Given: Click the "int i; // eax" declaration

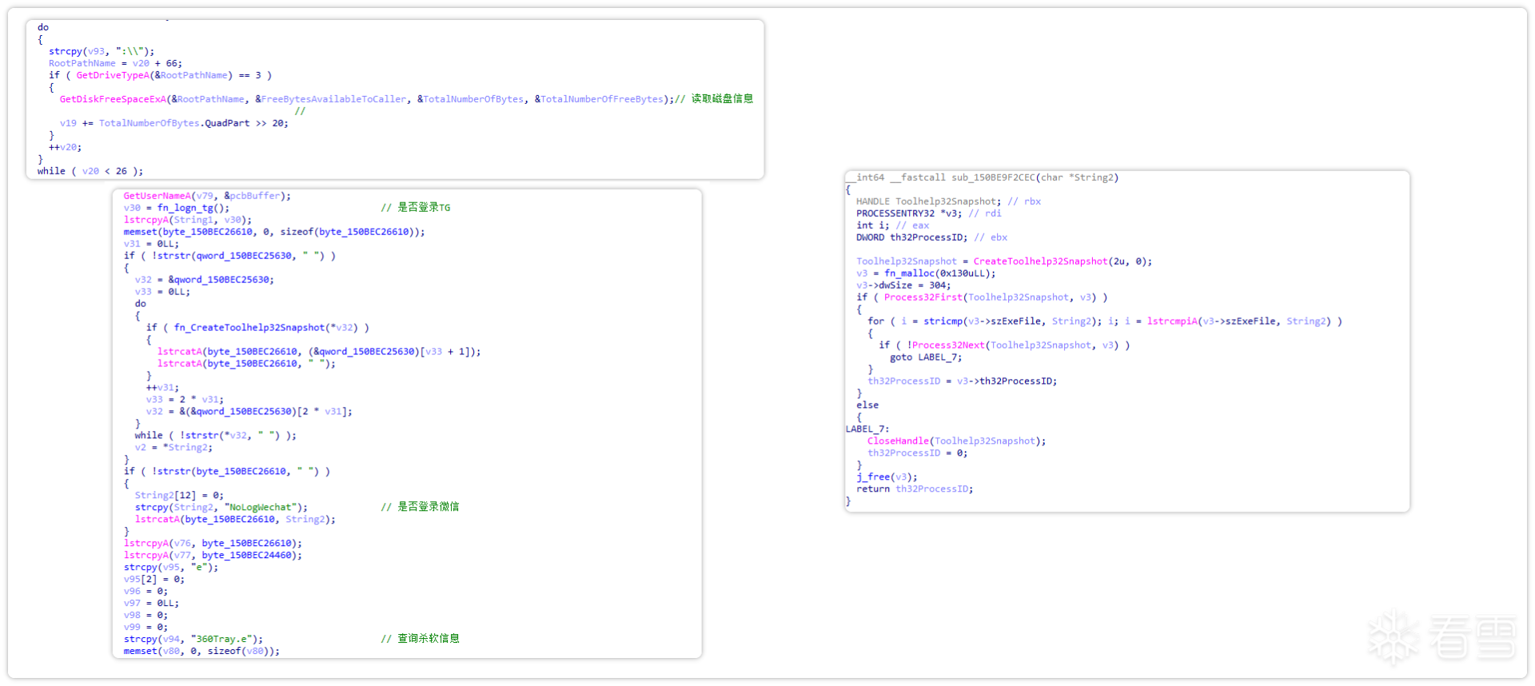Looking at the screenshot, I should (893, 225).
